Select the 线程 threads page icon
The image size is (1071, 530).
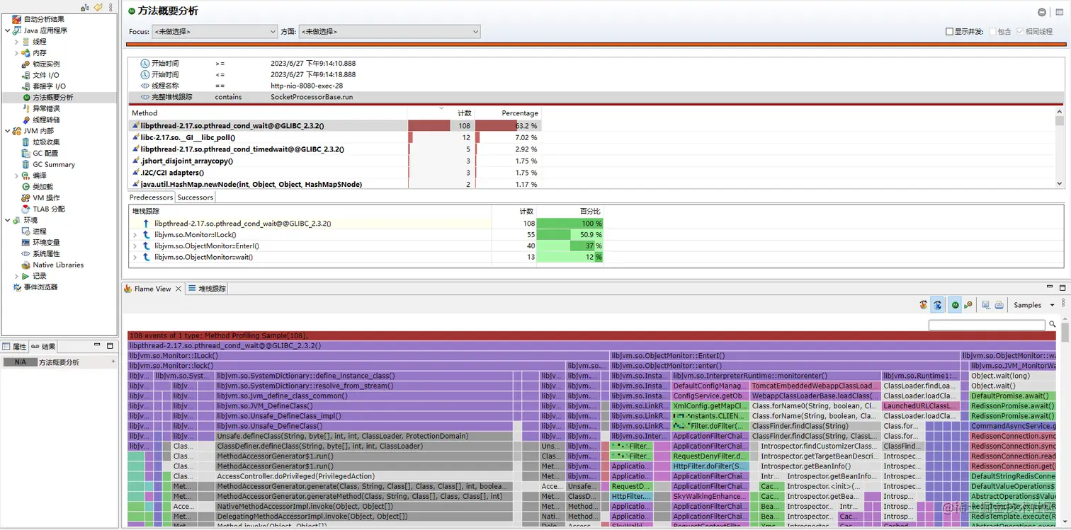(x=26, y=42)
